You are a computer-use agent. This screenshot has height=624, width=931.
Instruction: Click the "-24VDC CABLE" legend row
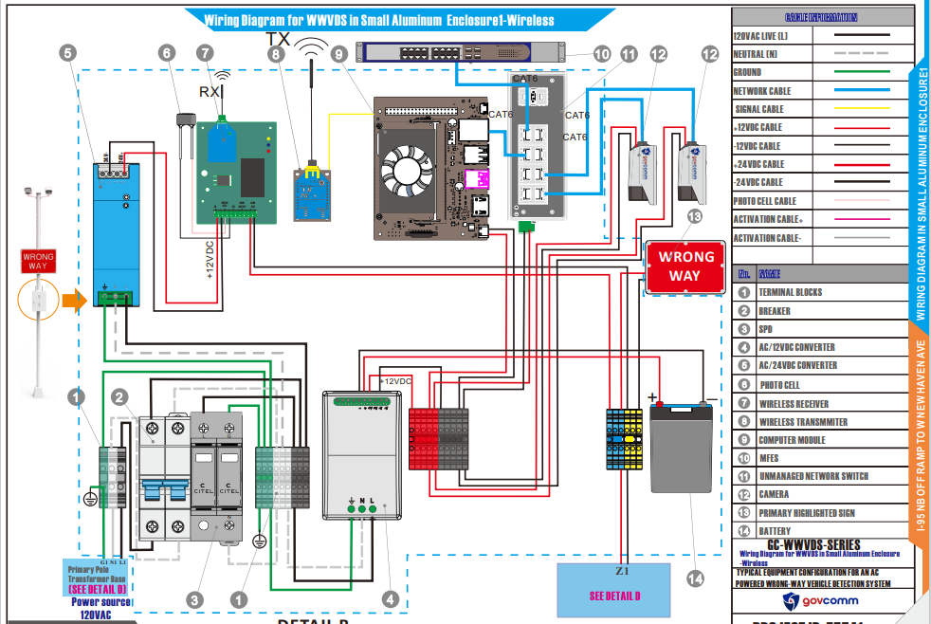click(x=822, y=182)
